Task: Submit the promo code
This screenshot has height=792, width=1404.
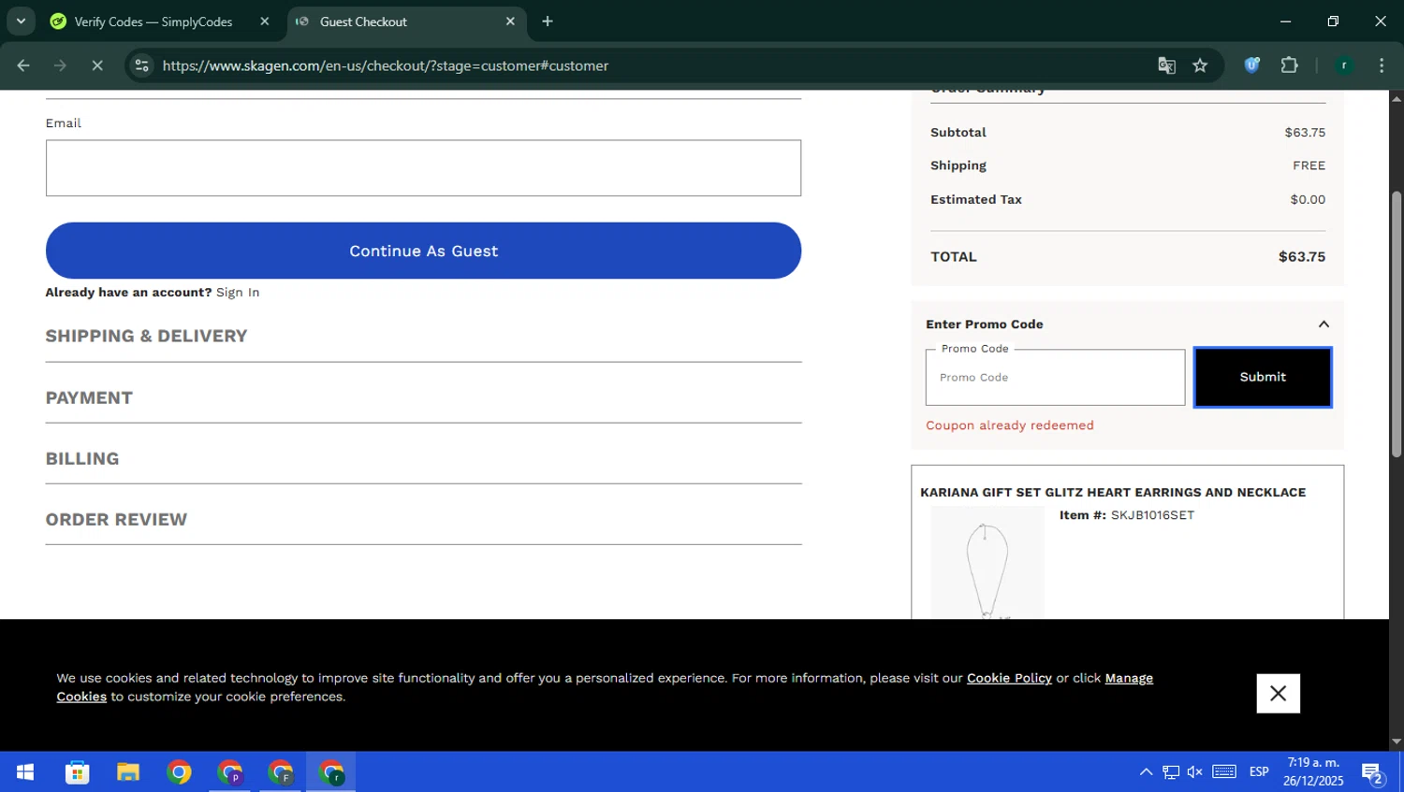Action: click(1263, 377)
